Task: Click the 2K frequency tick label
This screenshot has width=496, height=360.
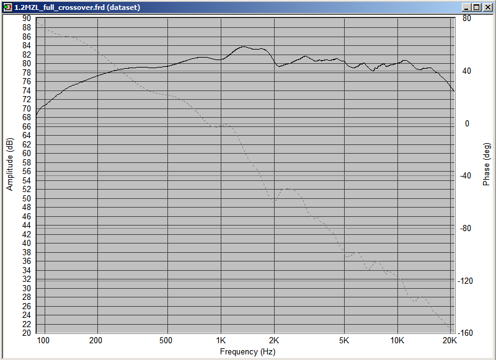Action: tap(274, 340)
